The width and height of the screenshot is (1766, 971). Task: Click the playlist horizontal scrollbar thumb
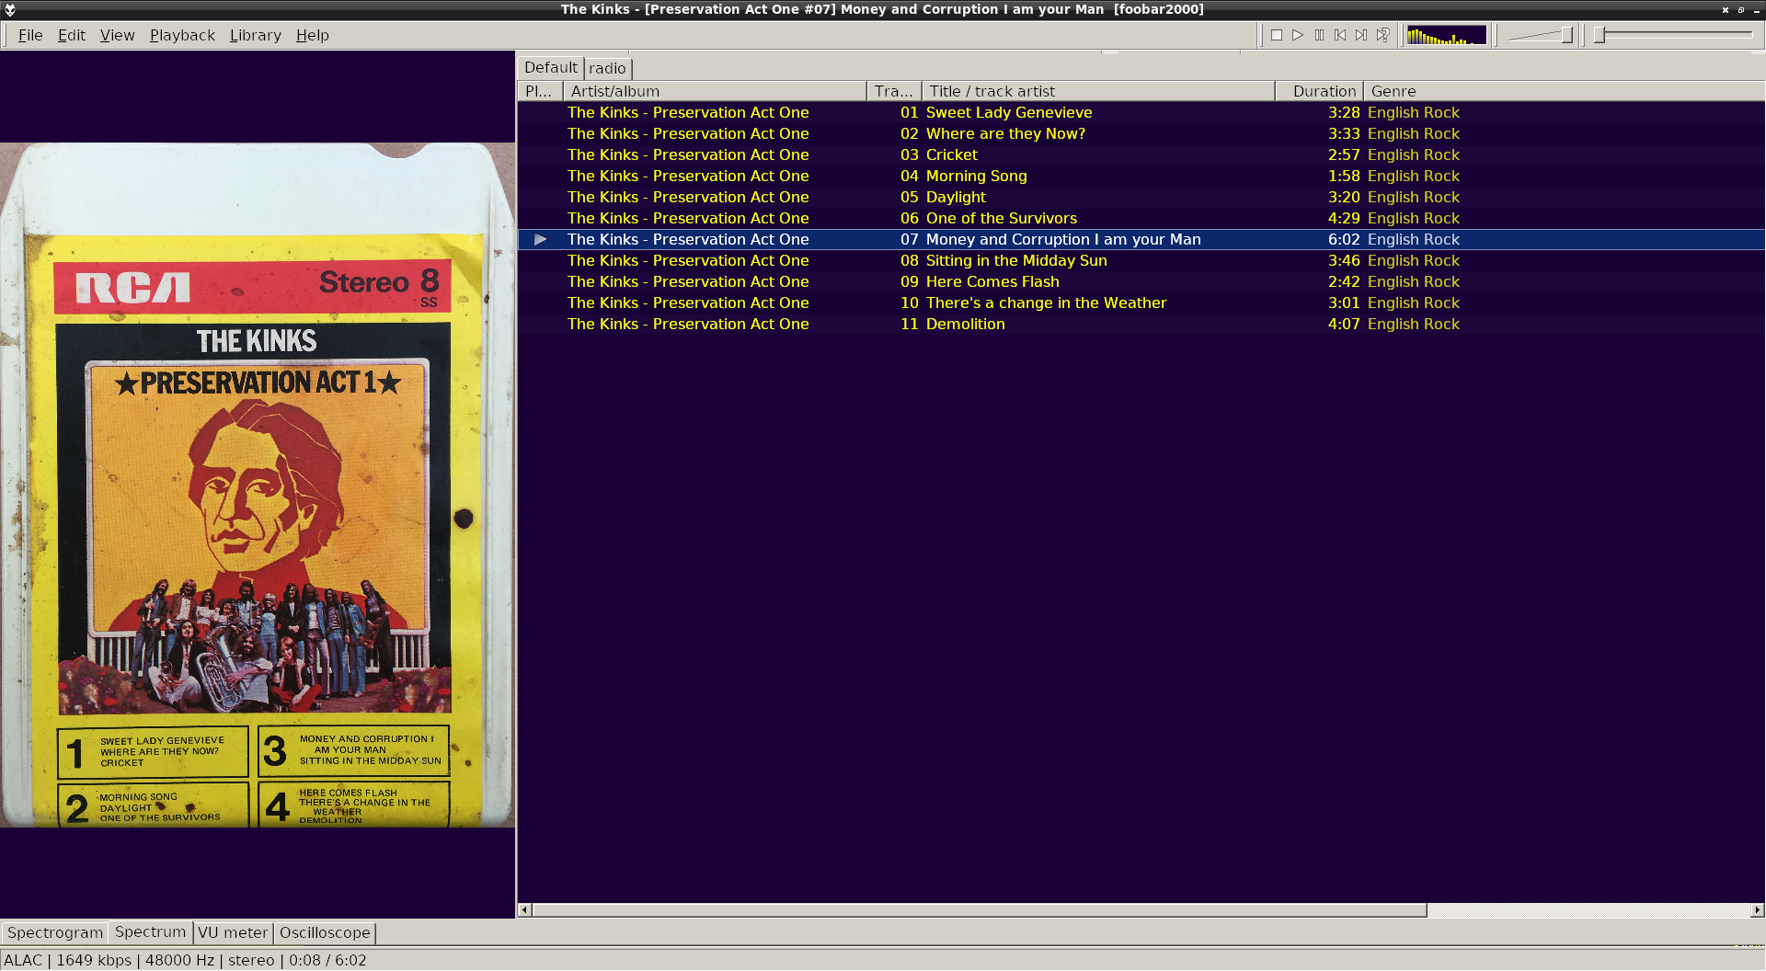click(x=980, y=910)
